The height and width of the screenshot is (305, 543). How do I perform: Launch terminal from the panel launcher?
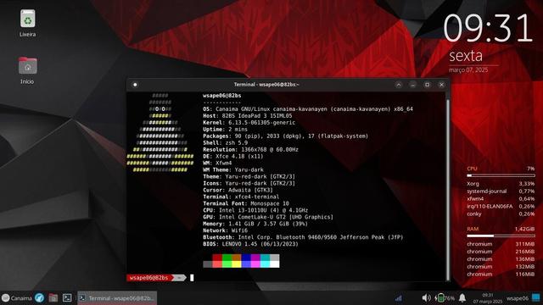[67, 297]
